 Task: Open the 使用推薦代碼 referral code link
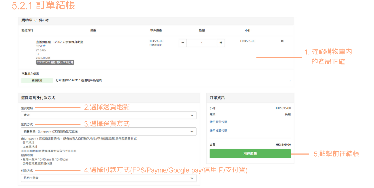coord(218,131)
